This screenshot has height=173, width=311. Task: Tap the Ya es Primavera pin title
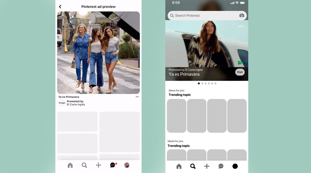click(x=69, y=97)
